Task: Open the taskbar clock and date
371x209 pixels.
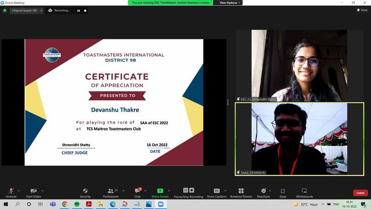Action: point(349,204)
